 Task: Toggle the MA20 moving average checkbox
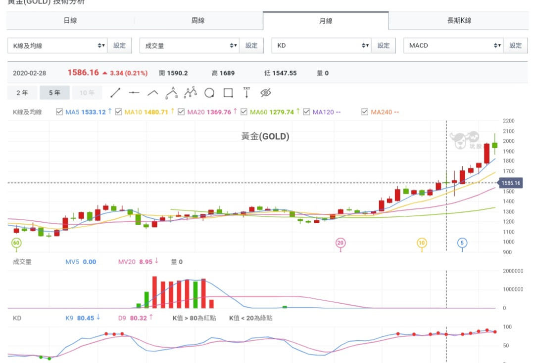pos(181,112)
